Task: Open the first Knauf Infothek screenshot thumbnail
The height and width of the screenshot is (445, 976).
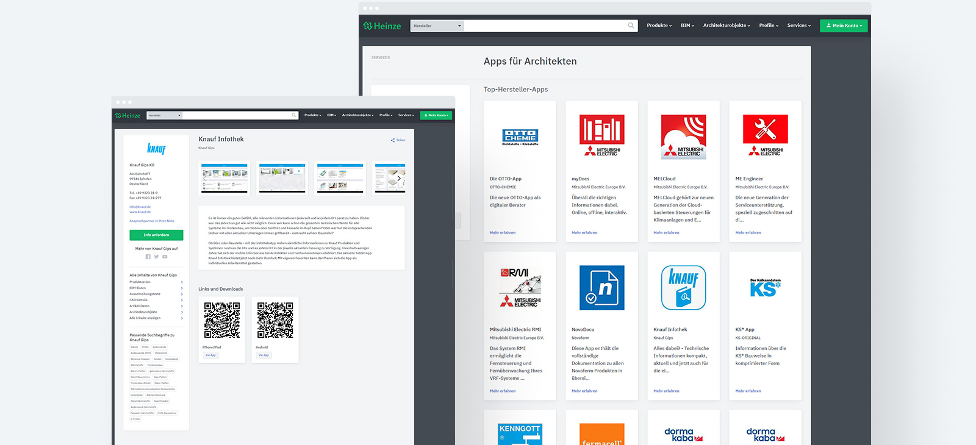Action: coord(224,178)
